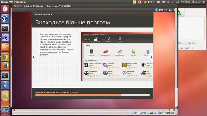Screen dimensions: 207x116
Task: Open the archive download app in the dock
Action: click(x=5, y=94)
